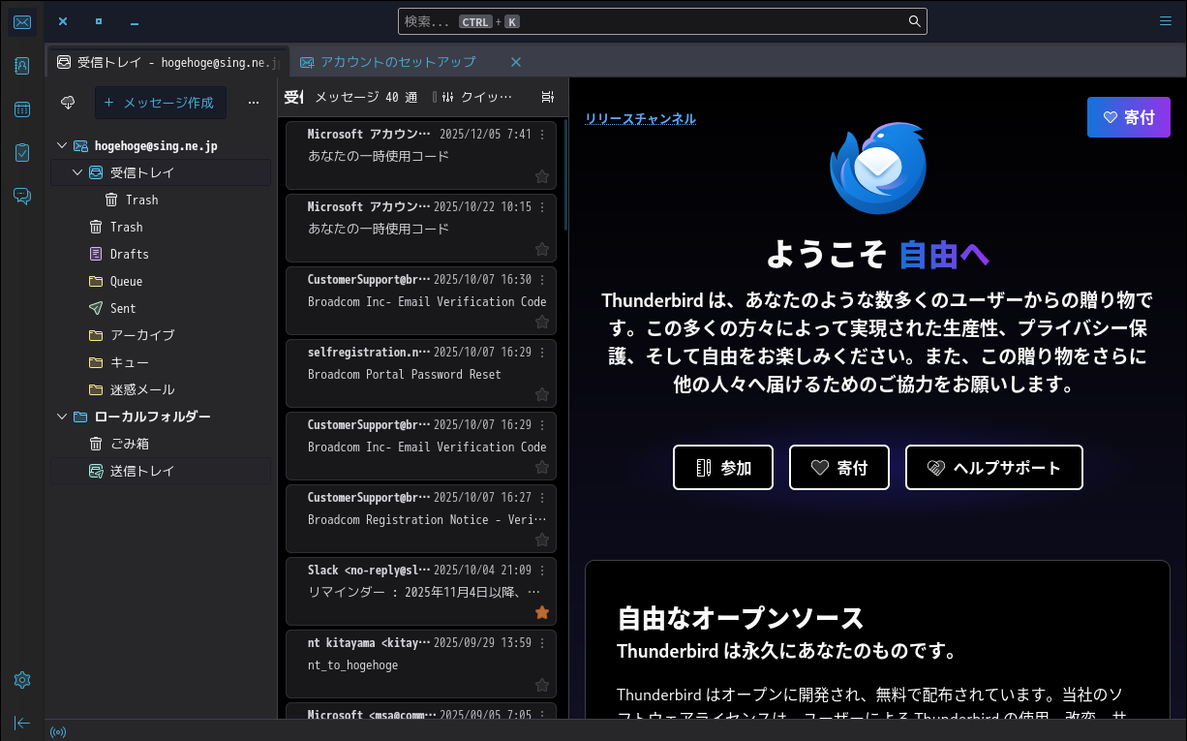Viewport: 1187px width, 741px height.
Task: Open the quick filter icon in message toolbar
Action: point(447,96)
